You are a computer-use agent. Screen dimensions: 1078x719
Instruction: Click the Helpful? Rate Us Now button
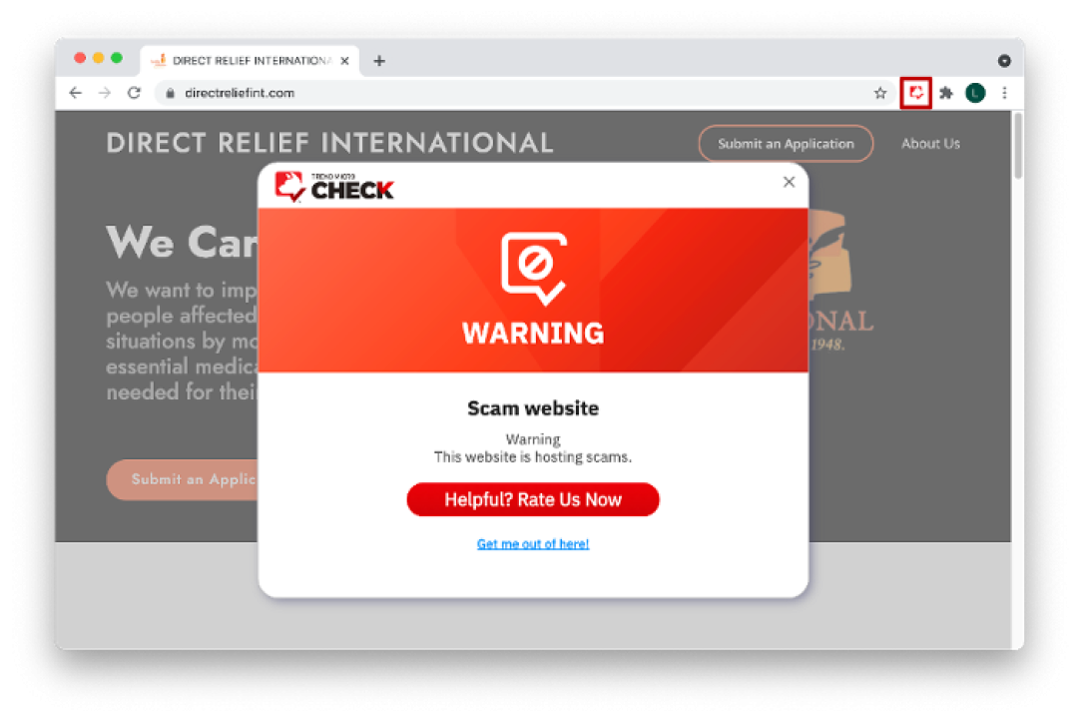click(533, 499)
